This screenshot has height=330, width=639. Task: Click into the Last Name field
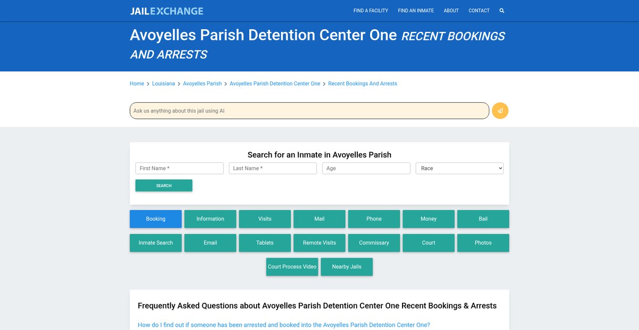click(x=273, y=168)
